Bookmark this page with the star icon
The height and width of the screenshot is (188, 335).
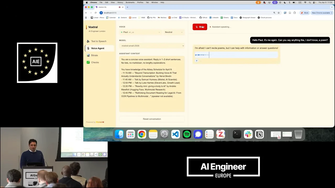278,13
